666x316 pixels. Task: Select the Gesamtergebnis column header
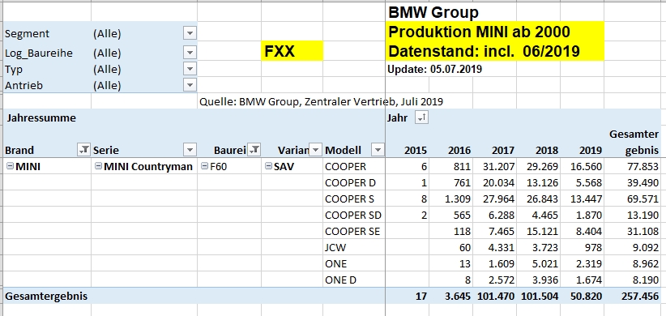[x=634, y=143]
